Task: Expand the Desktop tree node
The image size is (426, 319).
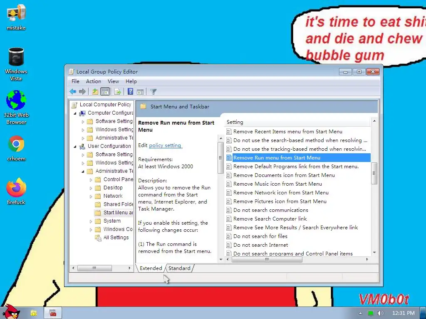Action: 91,188
